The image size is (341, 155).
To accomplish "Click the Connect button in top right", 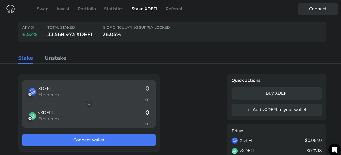I will (318, 9).
